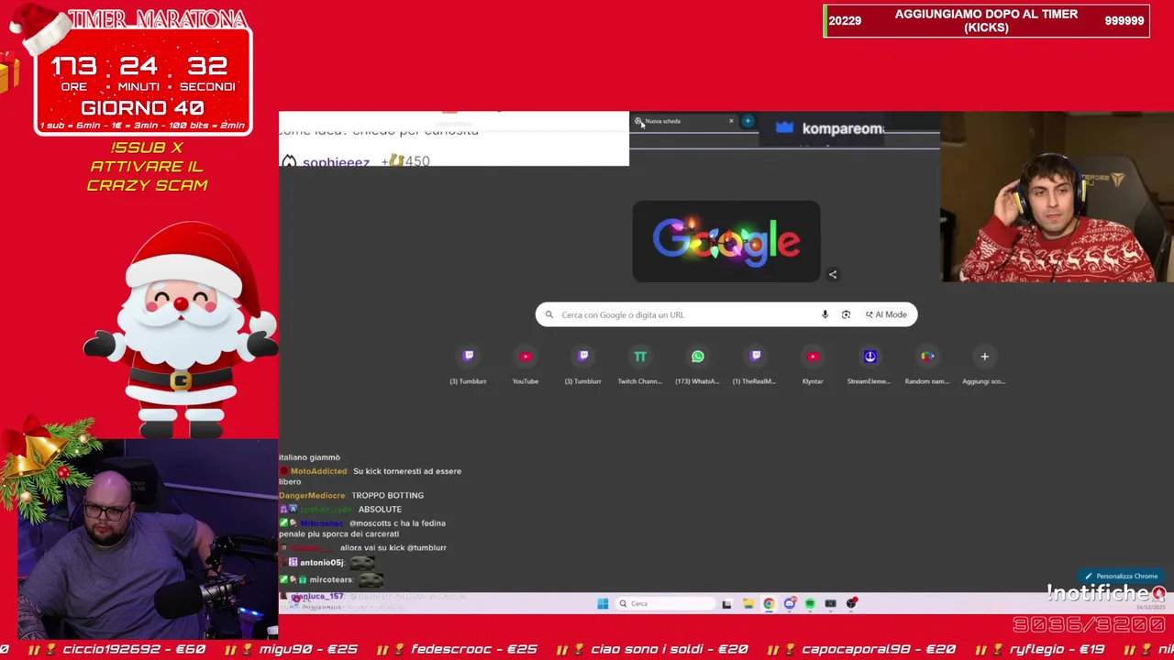The width and height of the screenshot is (1174, 660).
Task: Click the MotoAddicted chat username
Action: [318, 471]
